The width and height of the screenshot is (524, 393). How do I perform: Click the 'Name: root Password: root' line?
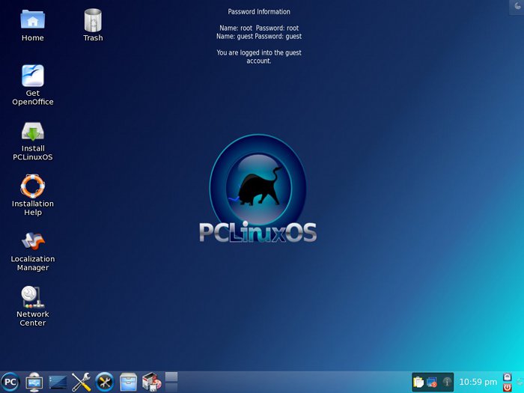click(x=259, y=28)
